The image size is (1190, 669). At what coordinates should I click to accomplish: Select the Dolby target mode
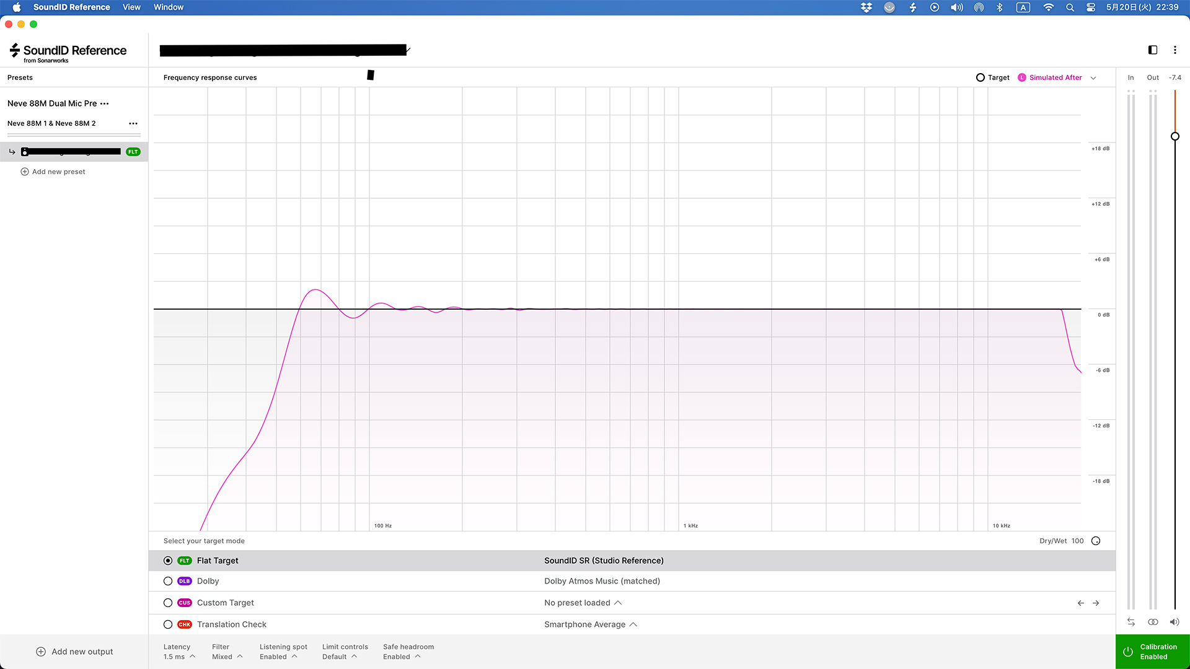(168, 581)
